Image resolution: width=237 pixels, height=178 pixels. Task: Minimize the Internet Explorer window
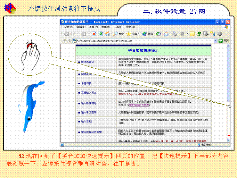(x=218, y=22)
